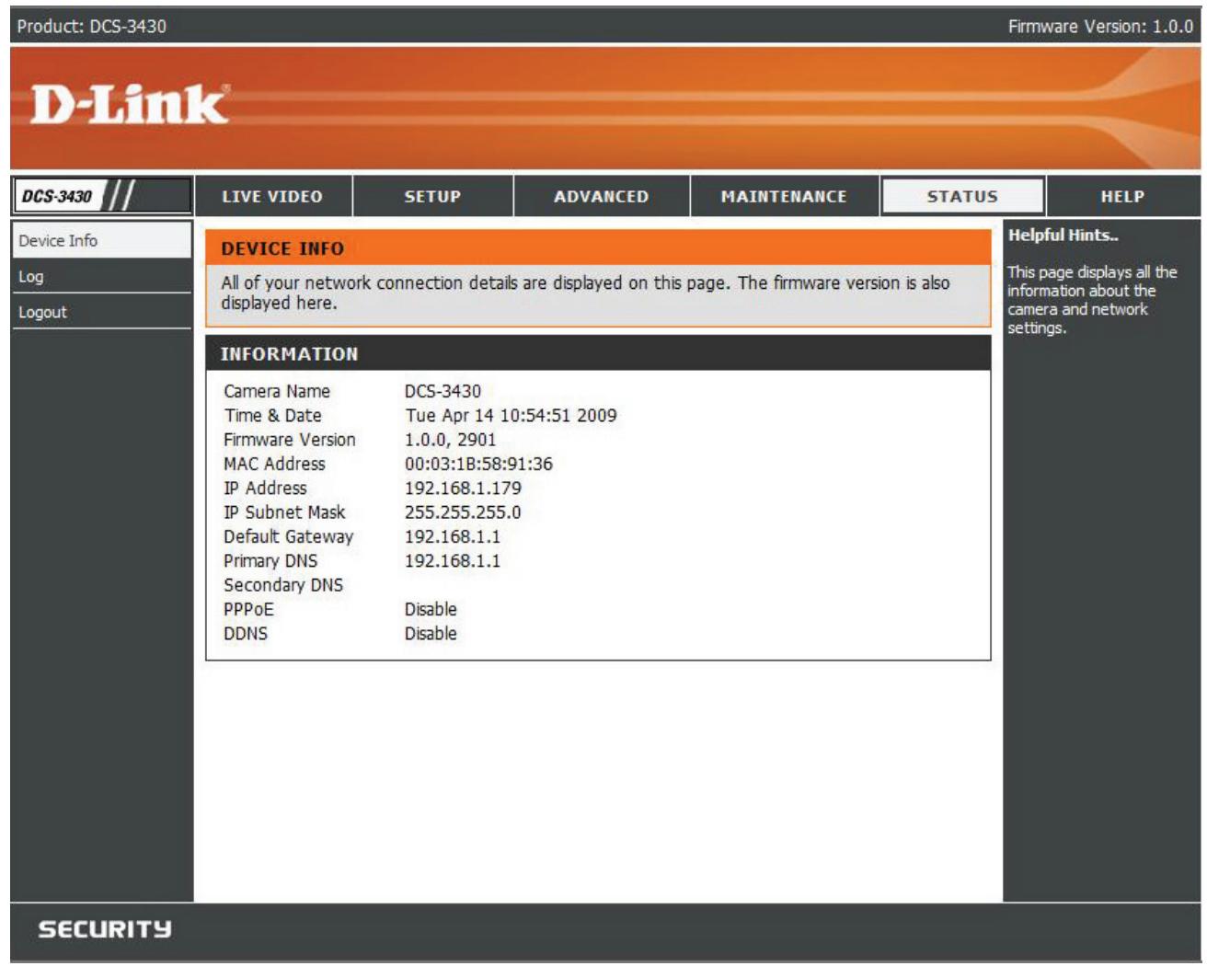Open Device Info in the sidebar

[x=101, y=240]
